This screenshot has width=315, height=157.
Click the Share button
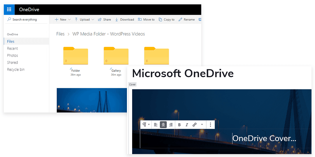(x=104, y=19)
